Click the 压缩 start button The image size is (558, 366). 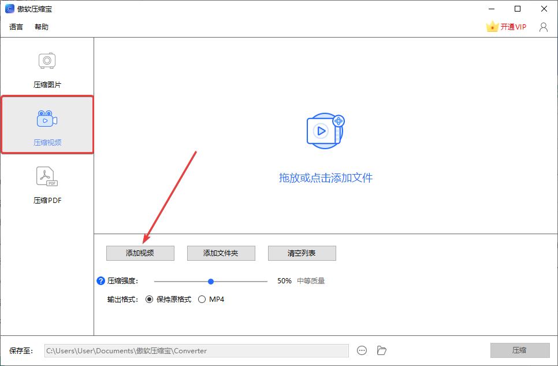coord(520,350)
